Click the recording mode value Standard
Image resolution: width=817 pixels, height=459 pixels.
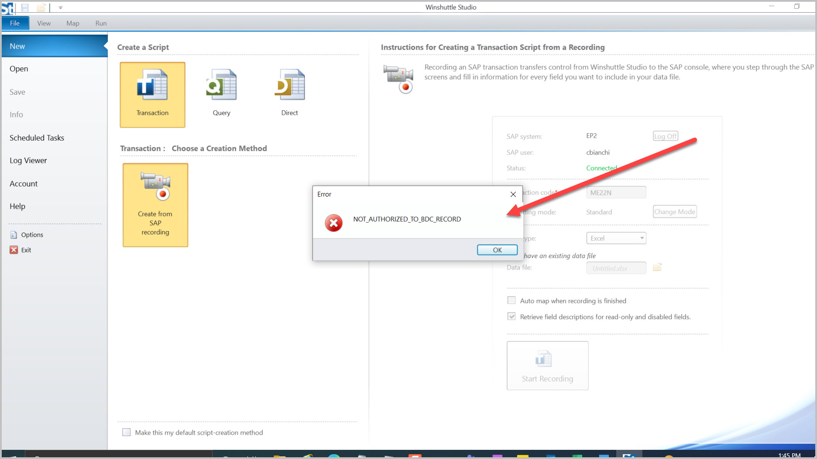pyautogui.click(x=599, y=212)
